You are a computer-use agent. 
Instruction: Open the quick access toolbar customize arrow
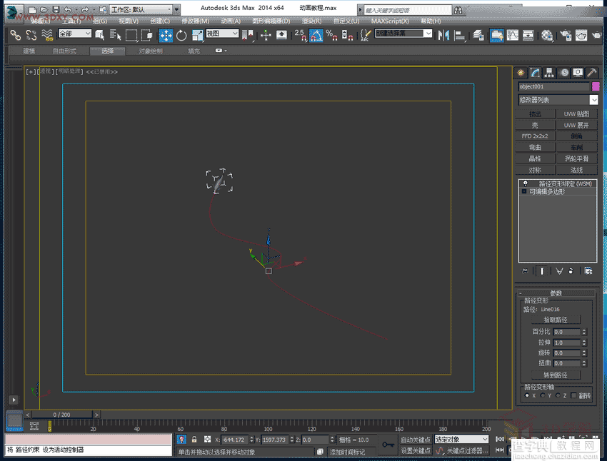pyautogui.click(x=177, y=9)
